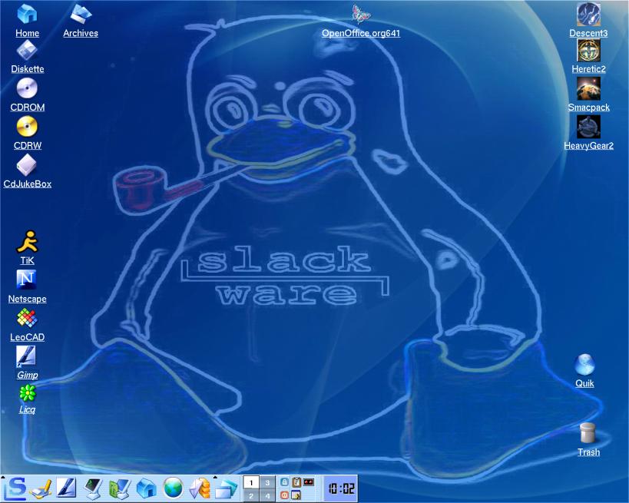Switch to virtual desktop 1
The height and width of the screenshot is (503, 629).
click(x=251, y=482)
